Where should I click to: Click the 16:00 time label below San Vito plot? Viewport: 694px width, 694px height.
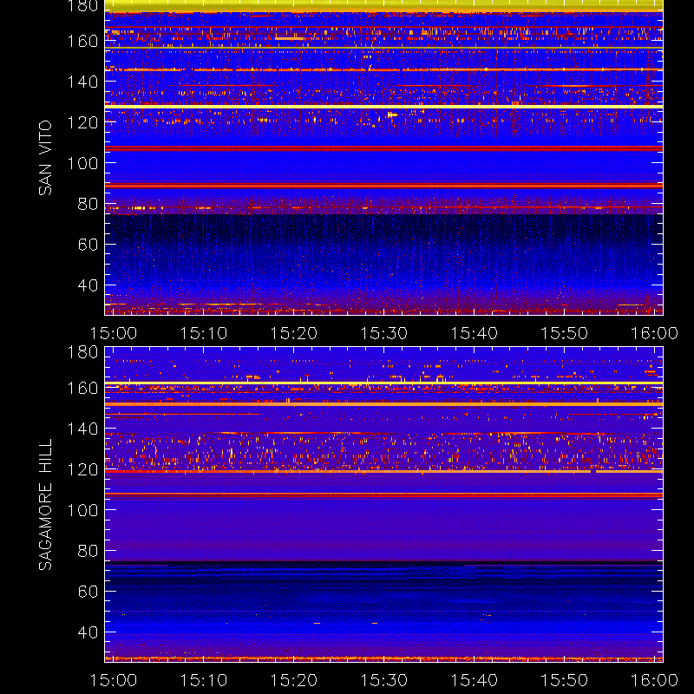(x=654, y=333)
